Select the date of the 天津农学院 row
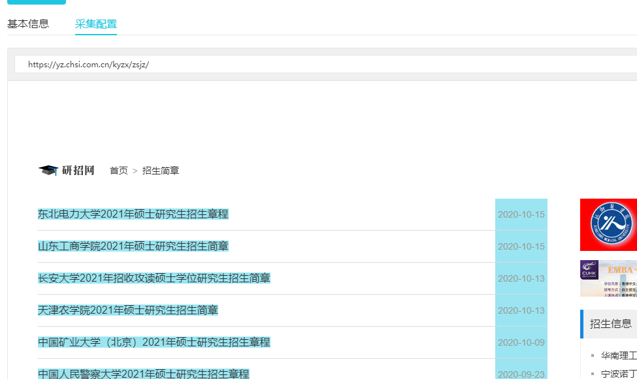 [521, 311]
